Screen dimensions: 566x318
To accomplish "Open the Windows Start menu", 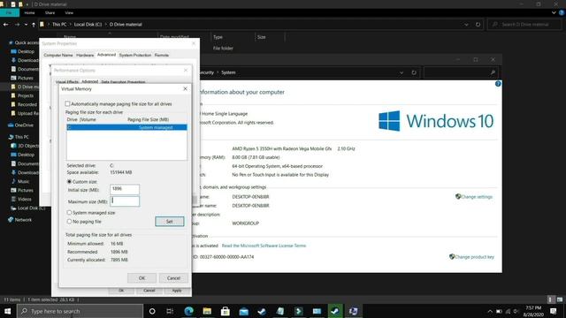I will coord(8,311).
